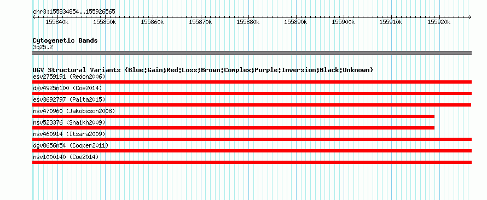Click the Cytogenetic Bands track title
Image resolution: width=487 pixels, height=200 pixels.
click(65, 40)
